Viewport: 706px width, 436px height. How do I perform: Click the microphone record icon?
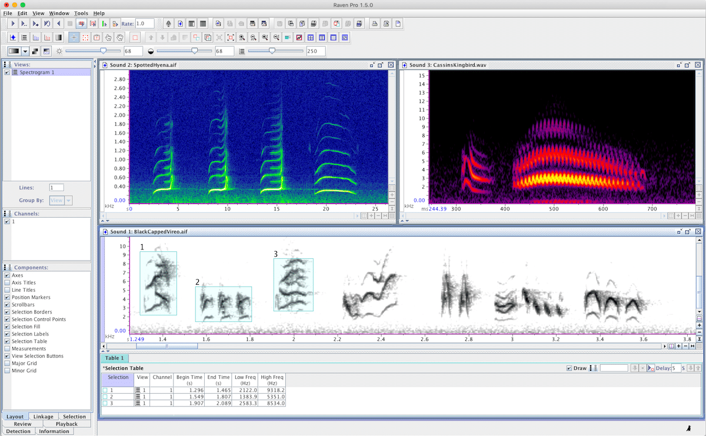pos(169,24)
